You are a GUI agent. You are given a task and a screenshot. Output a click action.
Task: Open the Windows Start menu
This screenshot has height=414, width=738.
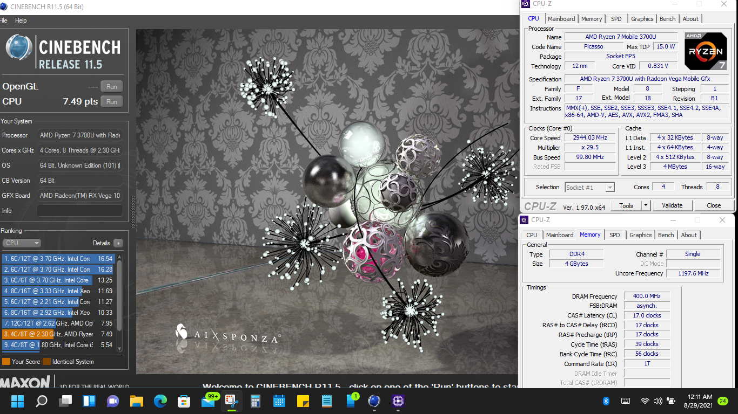point(17,401)
